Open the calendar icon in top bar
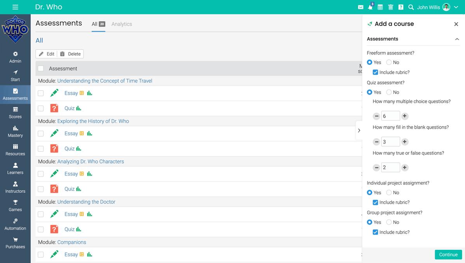Screen dimensions: 465x263 (380, 7)
